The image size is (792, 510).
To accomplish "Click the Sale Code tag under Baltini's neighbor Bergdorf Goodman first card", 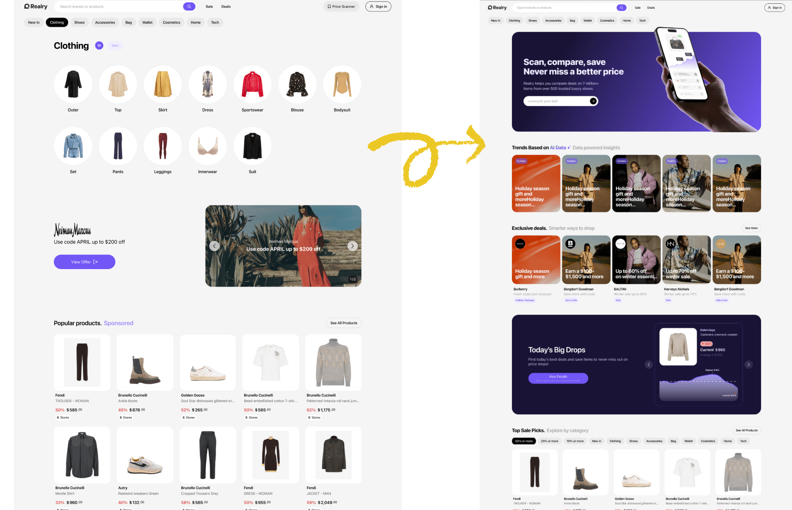I will click(571, 300).
